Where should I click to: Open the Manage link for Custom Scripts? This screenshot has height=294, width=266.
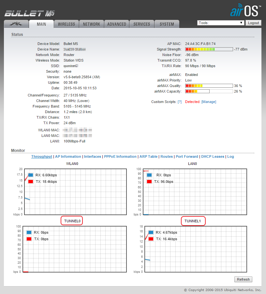209,101
